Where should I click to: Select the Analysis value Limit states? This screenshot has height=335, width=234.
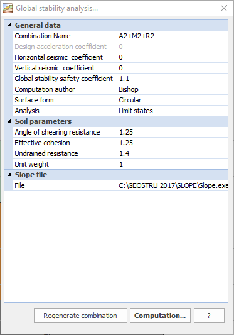pos(173,111)
